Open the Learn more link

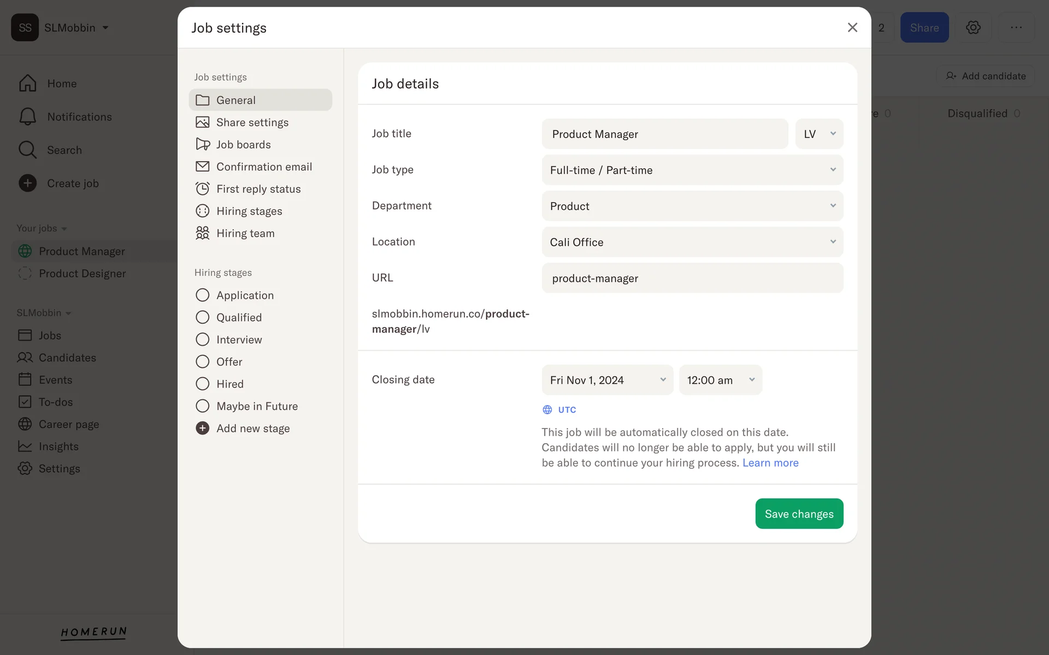point(770,463)
